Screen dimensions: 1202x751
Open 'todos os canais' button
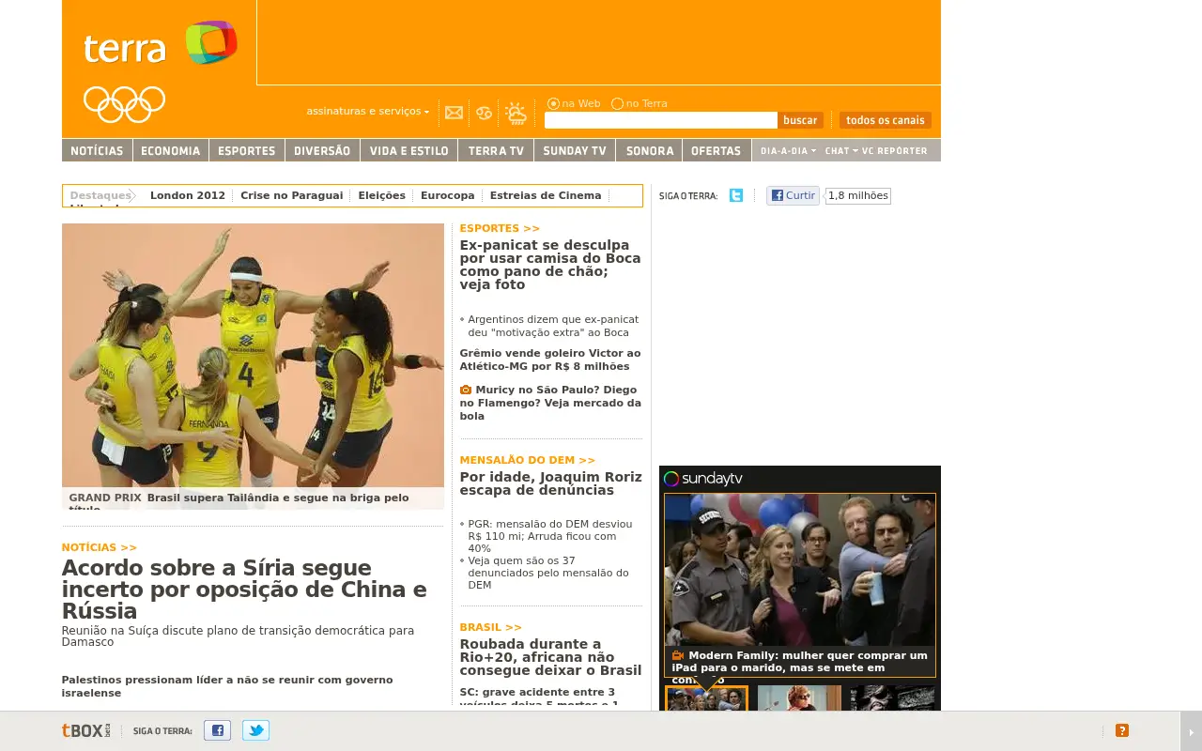886,120
